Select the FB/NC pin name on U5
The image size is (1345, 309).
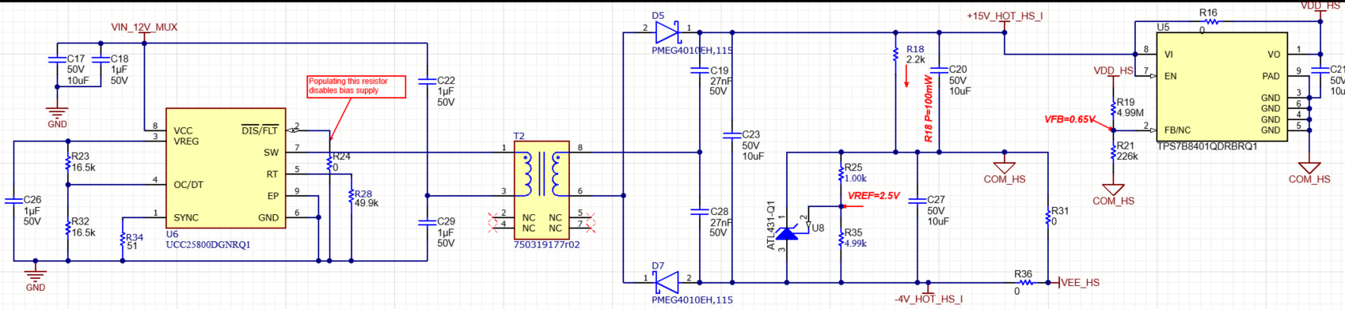(1177, 130)
